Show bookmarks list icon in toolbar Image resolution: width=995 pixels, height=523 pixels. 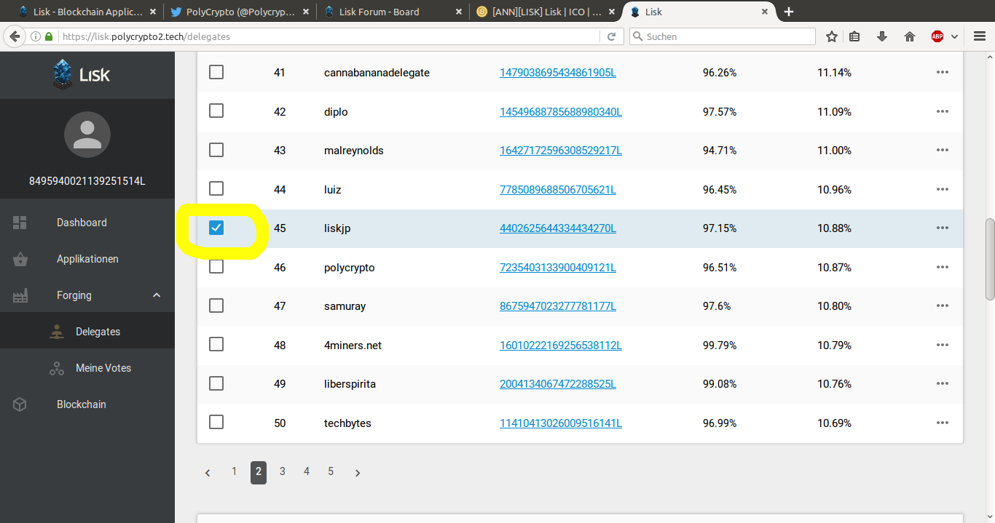point(855,36)
